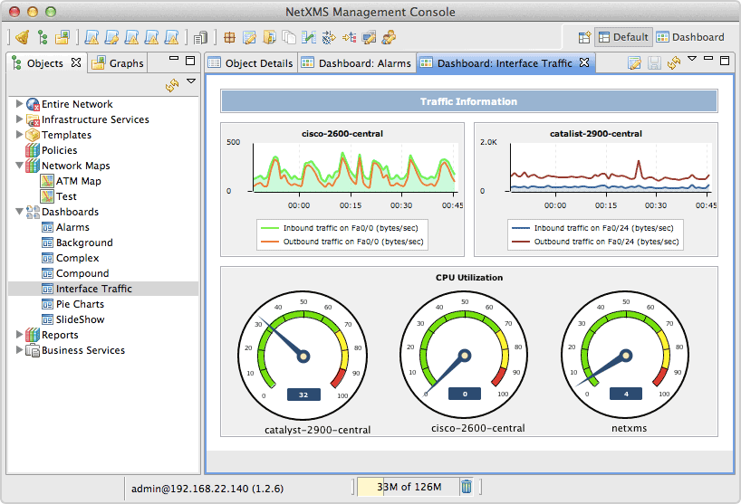Open the Dashboard: Alarms tab

coord(356,63)
